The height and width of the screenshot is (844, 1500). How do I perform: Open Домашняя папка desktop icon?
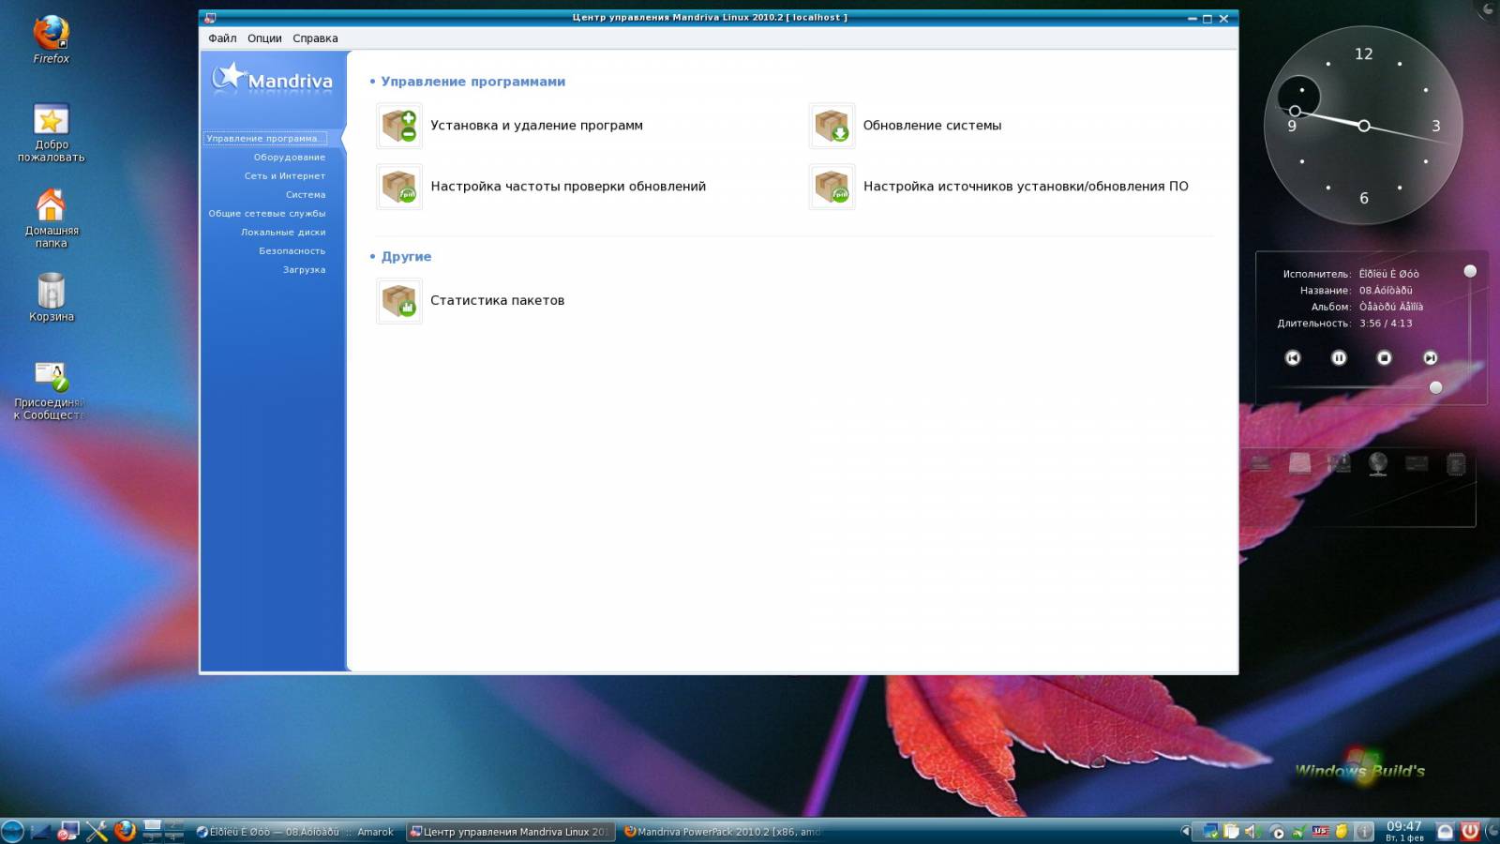[x=51, y=219]
